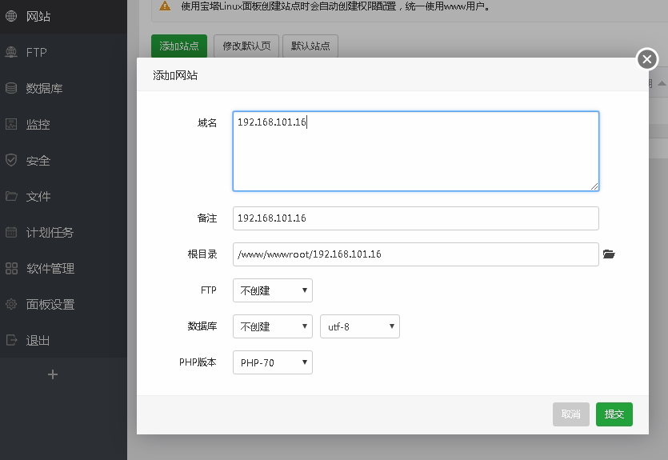This screenshot has height=460, width=668.
Task: Click the warning text about 宝塔Linux面板
Action: pos(335,6)
